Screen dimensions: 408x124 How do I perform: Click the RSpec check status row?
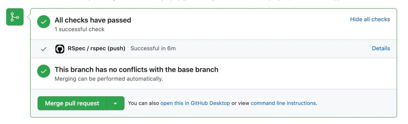[x=214, y=49]
